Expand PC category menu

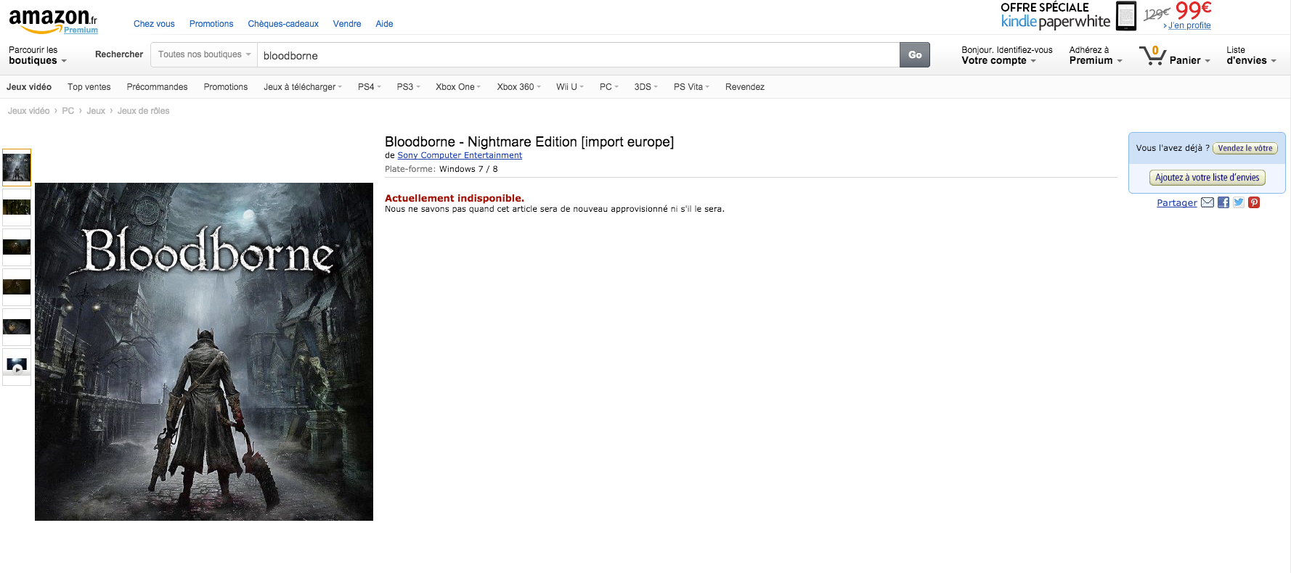(x=609, y=87)
